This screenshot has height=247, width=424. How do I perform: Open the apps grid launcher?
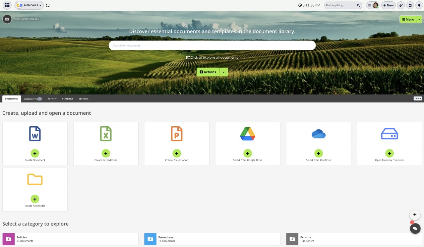(7, 5)
